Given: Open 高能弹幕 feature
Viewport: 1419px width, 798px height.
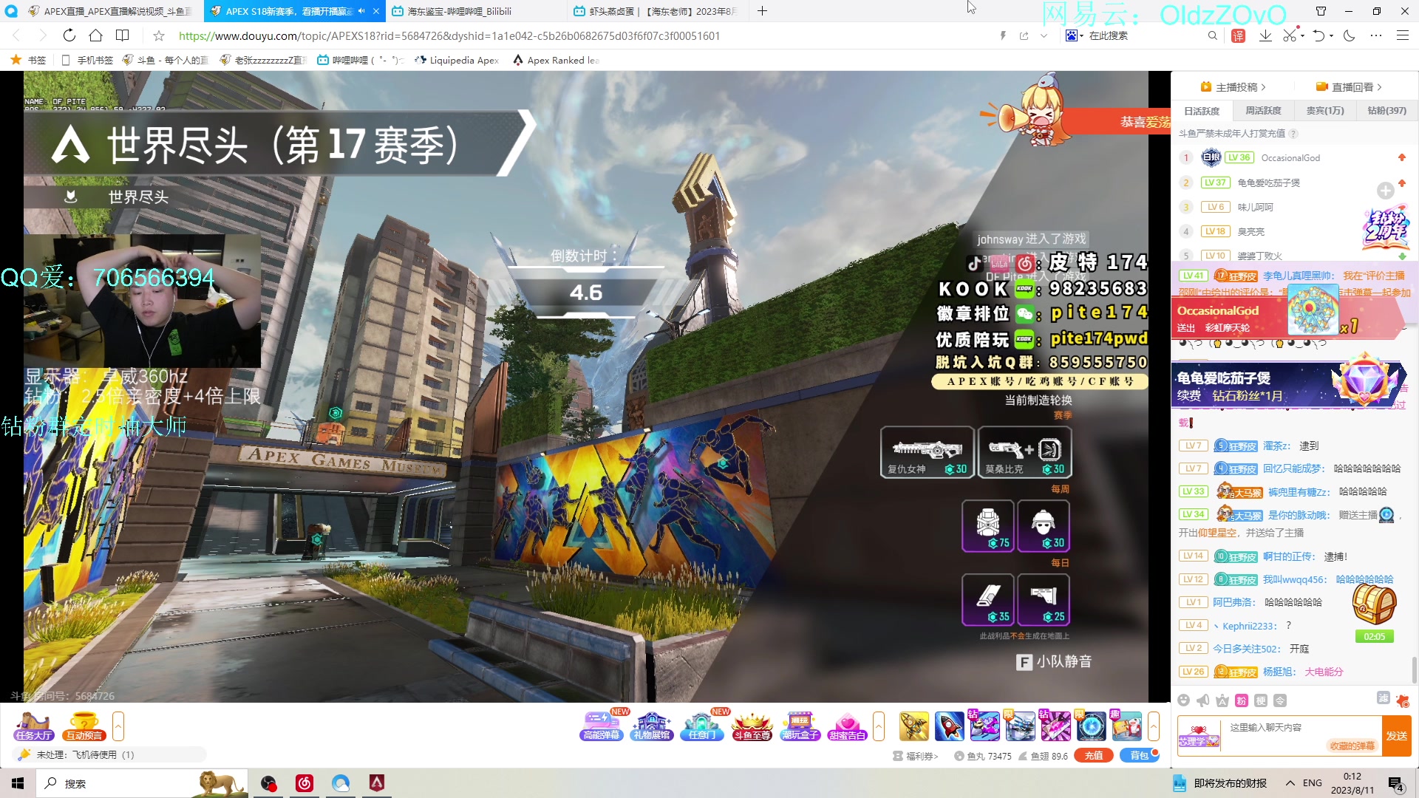Looking at the screenshot, I should coord(602,726).
